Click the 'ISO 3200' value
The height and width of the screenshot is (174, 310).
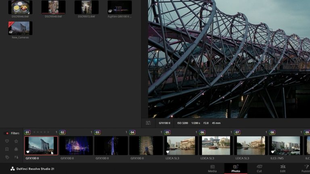coord(182,123)
